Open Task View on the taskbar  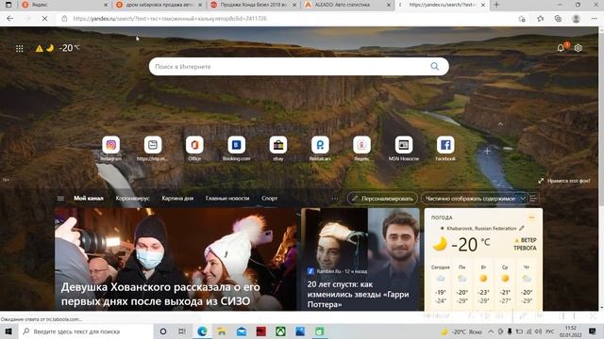182,331
